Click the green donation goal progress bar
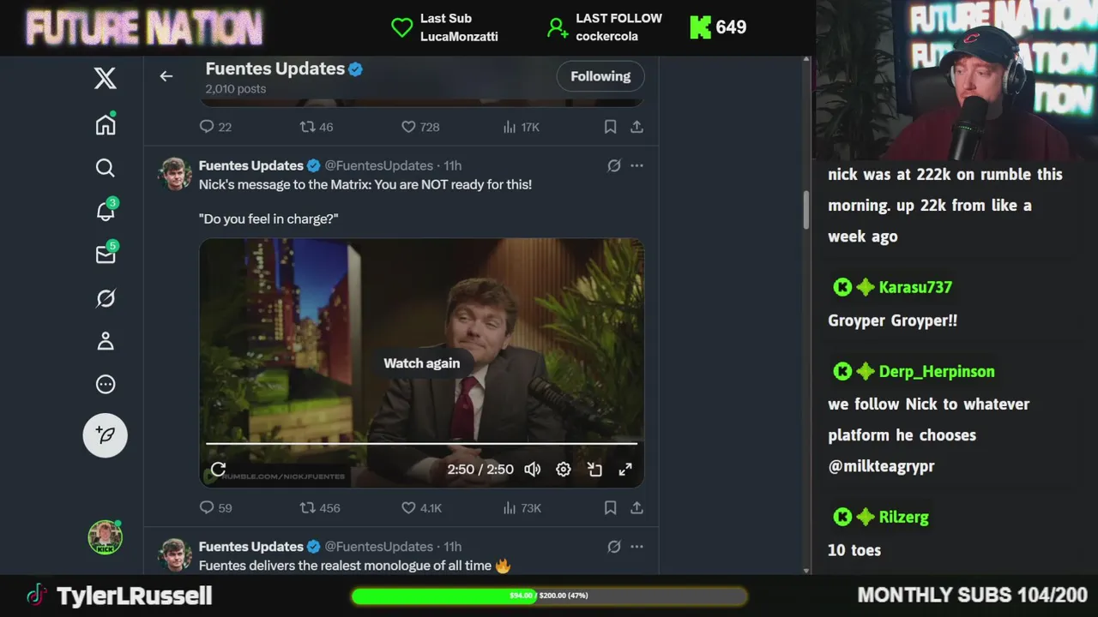1098x617 pixels. point(549,596)
